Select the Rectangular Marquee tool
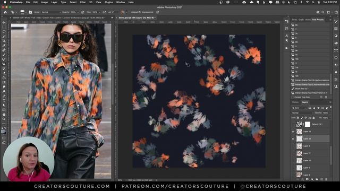 (x=4, y=27)
